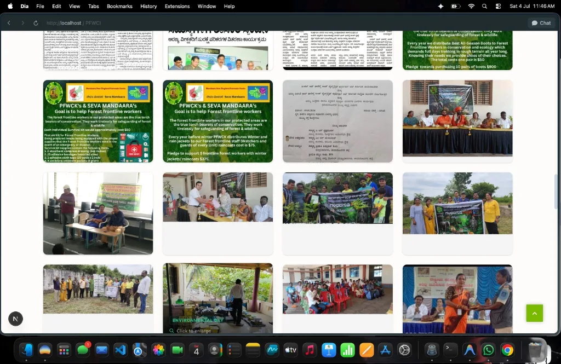
Task: Open Terminal from the Dock
Action: pyautogui.click(x=450, y=350)
